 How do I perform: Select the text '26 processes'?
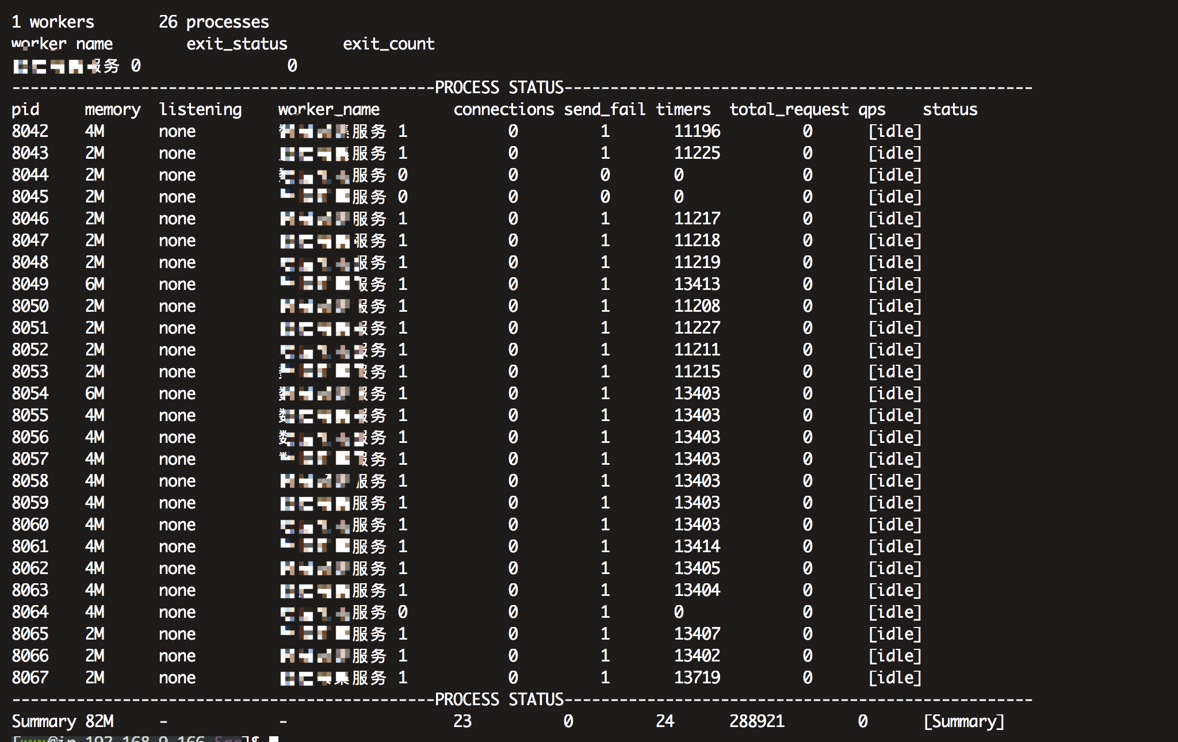point(213,22)
